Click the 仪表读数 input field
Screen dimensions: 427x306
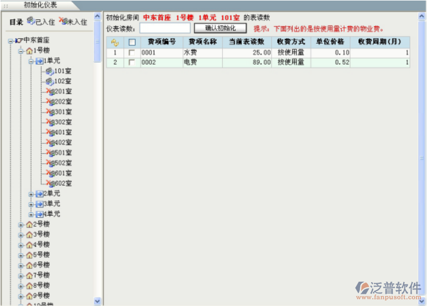164,28
